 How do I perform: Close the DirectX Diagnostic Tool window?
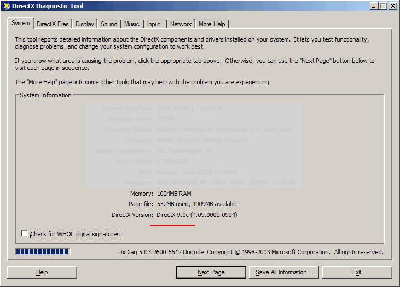(392, 6)
